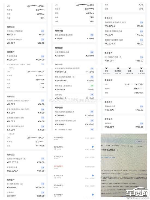Click blue tag beside 全景前摄像头总成 ¥380.00
150x200 pixels.
coord(92,52)
